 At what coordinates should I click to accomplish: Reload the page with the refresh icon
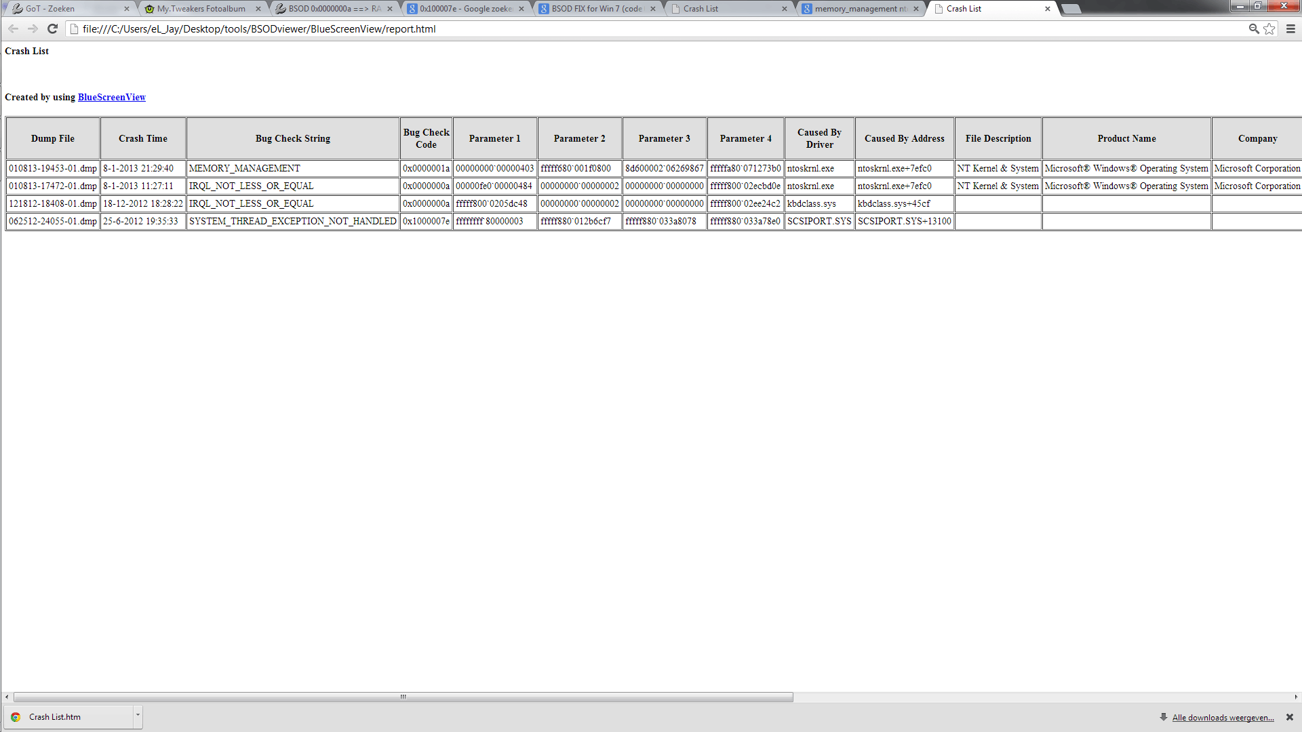pos(52,28)
